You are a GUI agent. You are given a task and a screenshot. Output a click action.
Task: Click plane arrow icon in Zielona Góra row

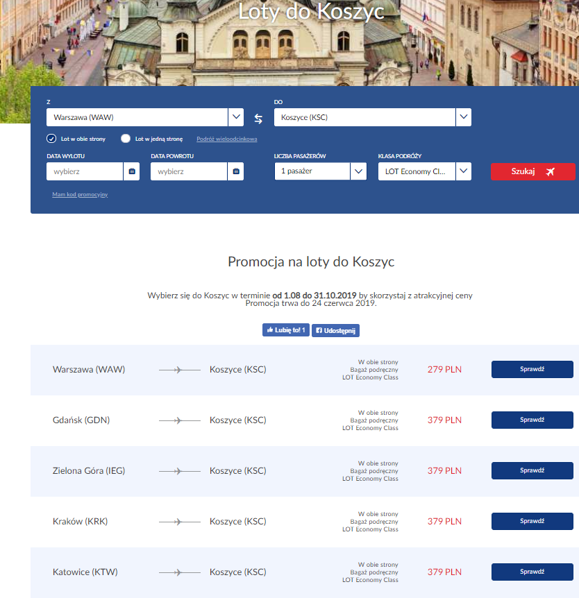coord(179,471)
